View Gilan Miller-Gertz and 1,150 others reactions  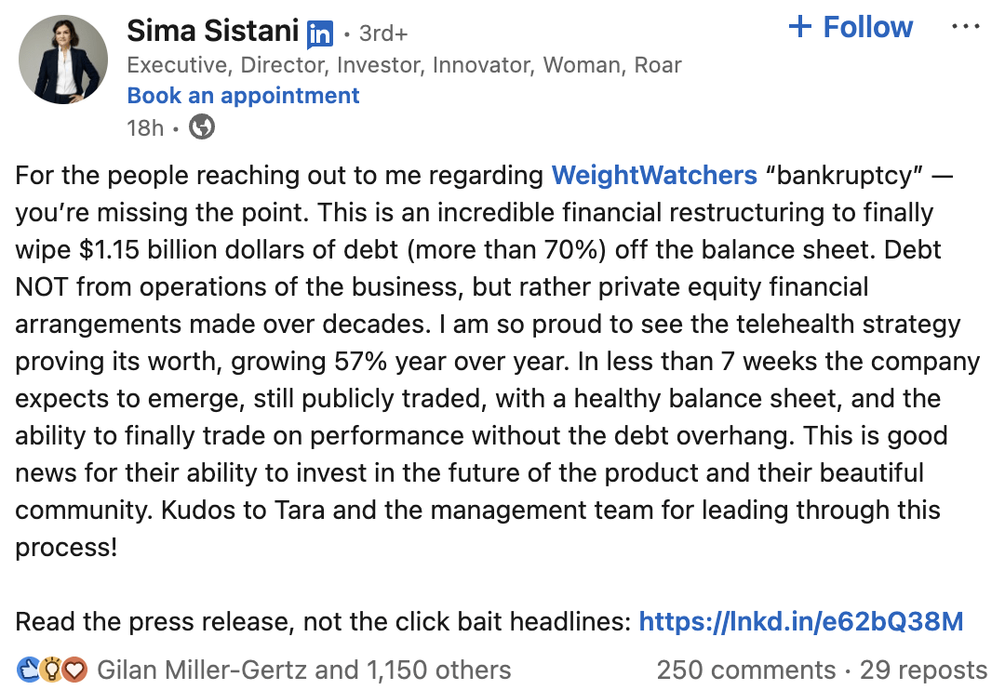coord(304,670)
